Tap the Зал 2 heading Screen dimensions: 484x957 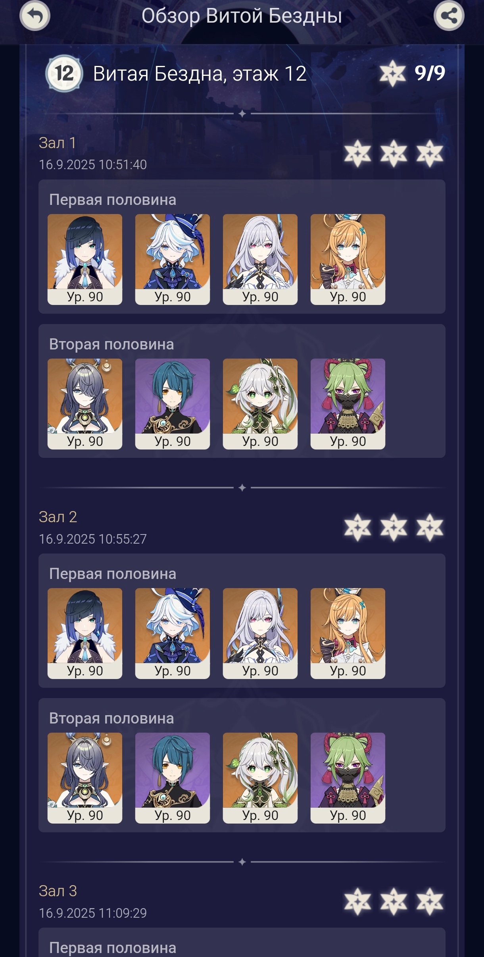pyautogui.click(x=58, y=517)
